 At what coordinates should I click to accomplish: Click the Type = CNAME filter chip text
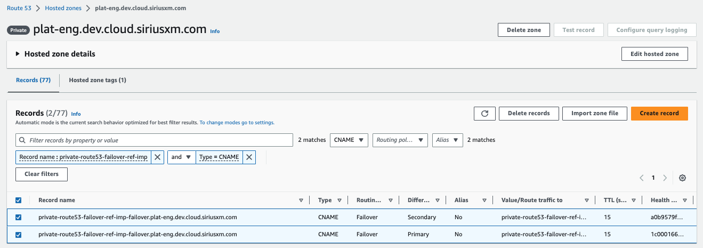[219, 157]
